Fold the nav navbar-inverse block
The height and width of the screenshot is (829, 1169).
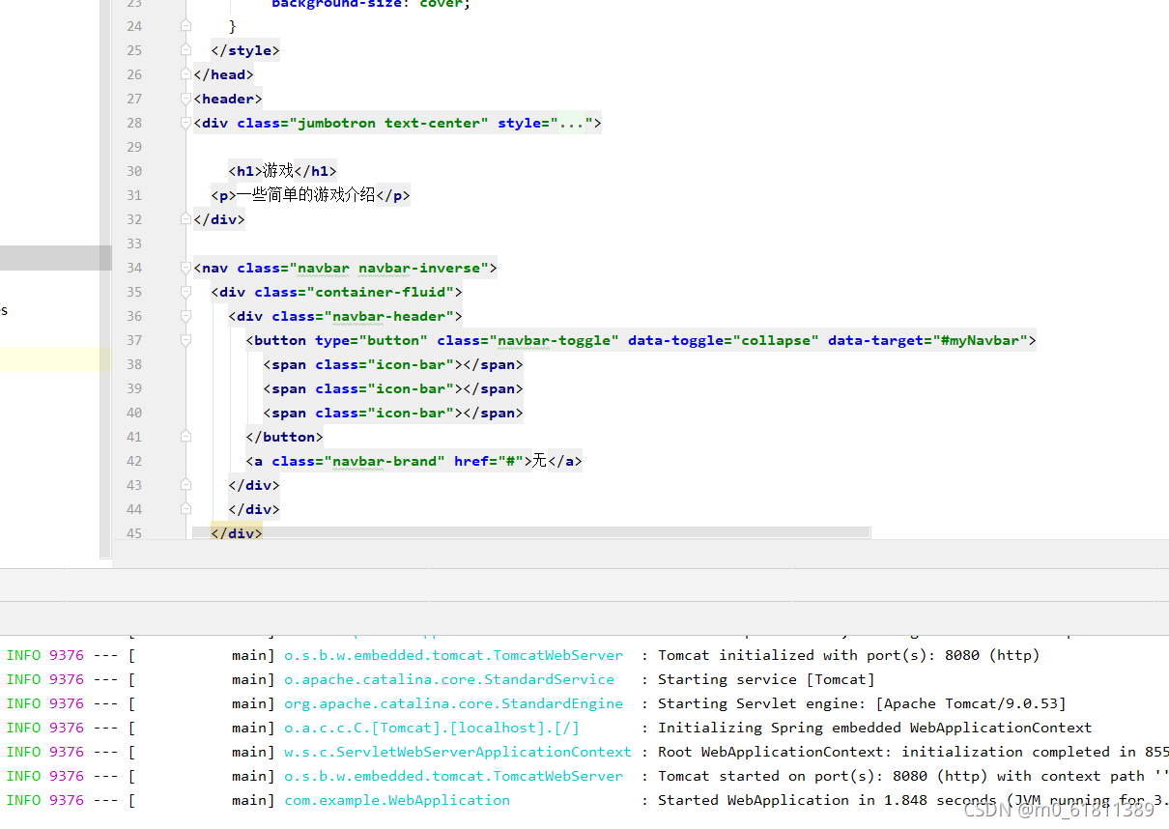click(185, 268)
